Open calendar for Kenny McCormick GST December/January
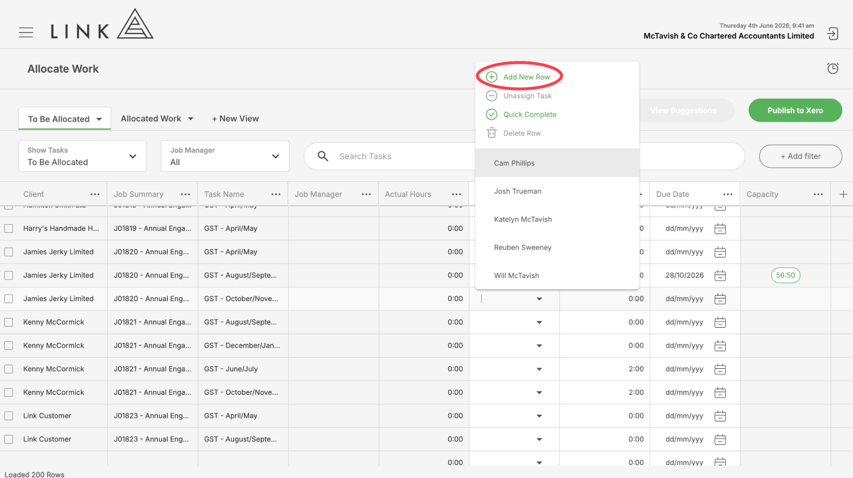This screenshot has height=478, width=853. (720, 346)
